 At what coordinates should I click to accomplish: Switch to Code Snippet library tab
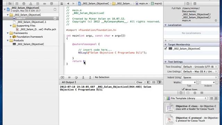(x=188, y=93)
